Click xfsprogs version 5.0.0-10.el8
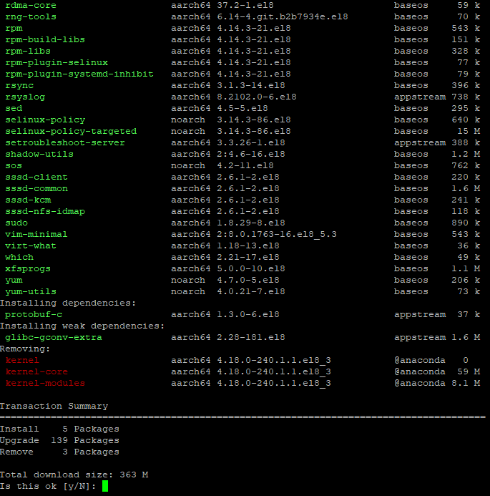The width and height of the screenshot is (490, 496). click(251, 268)
